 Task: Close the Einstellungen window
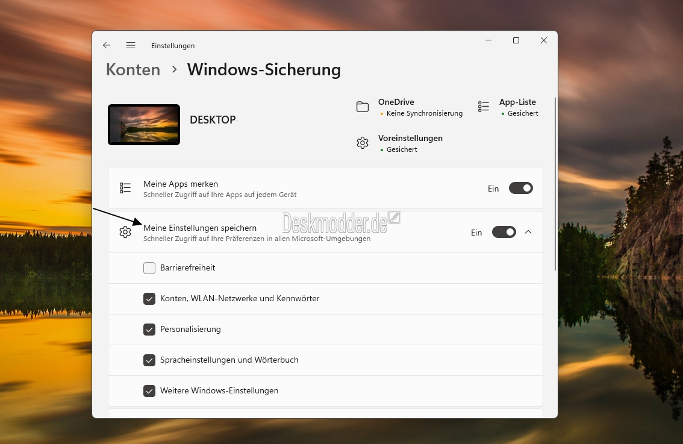point(544,40)
